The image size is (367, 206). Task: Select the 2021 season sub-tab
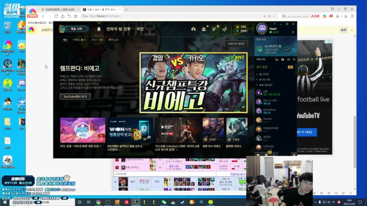pos(97,40)
